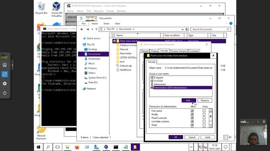Open taskbar search magnifier
Viewport: 270px width, 151px height.
click(48, 147)
